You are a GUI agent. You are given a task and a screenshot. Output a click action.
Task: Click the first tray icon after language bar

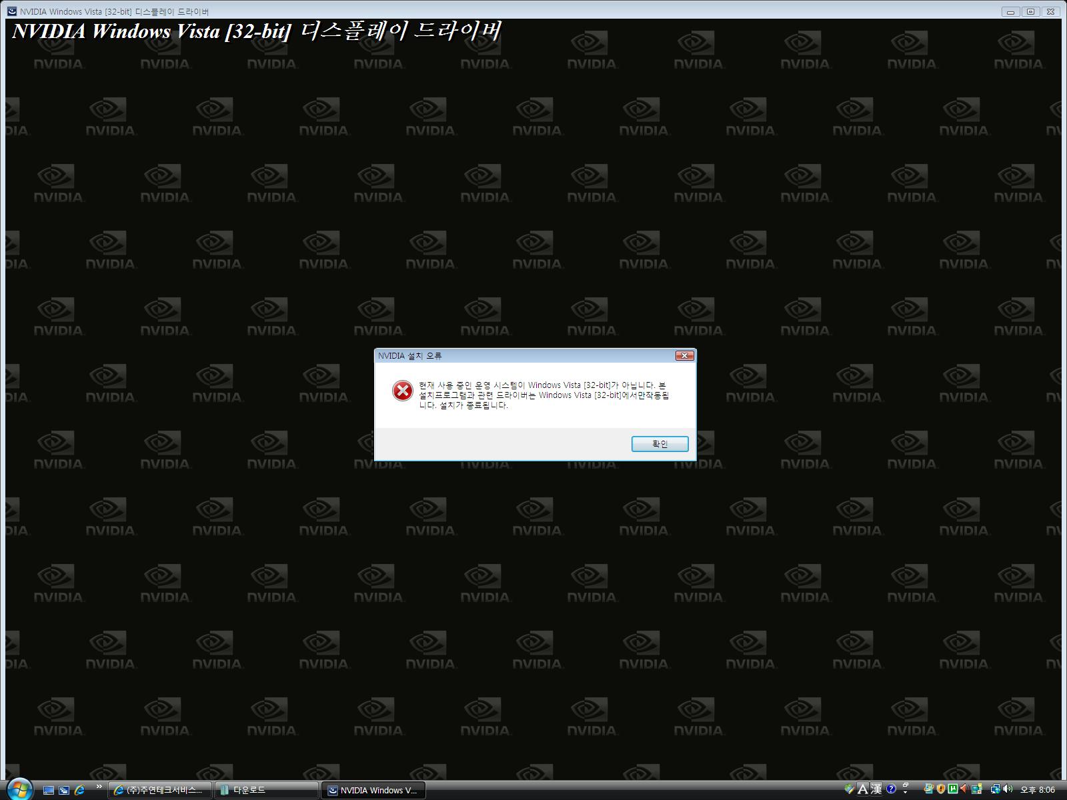pos(928,789)
